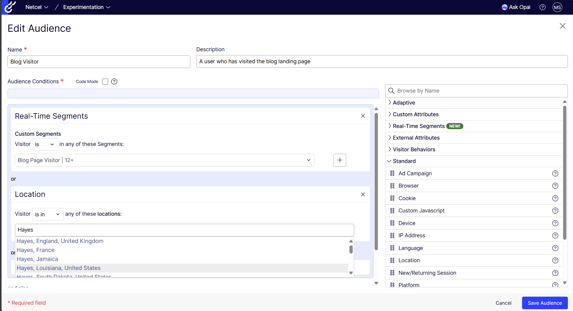
Task: Open the MS user avatar menu
Action: point(557,7)
